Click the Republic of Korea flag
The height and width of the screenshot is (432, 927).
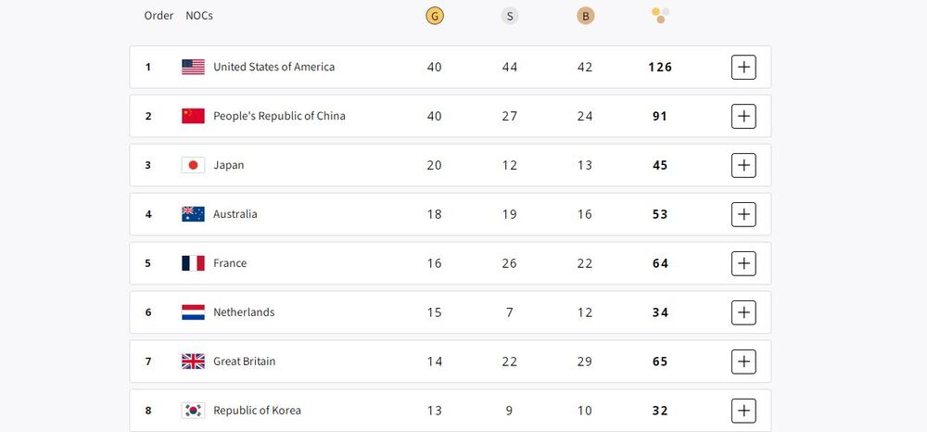(x=193, y=411)
